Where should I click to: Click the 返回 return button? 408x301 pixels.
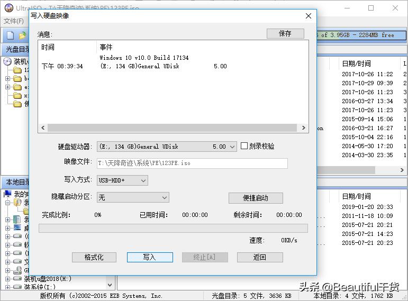[260, 257]
